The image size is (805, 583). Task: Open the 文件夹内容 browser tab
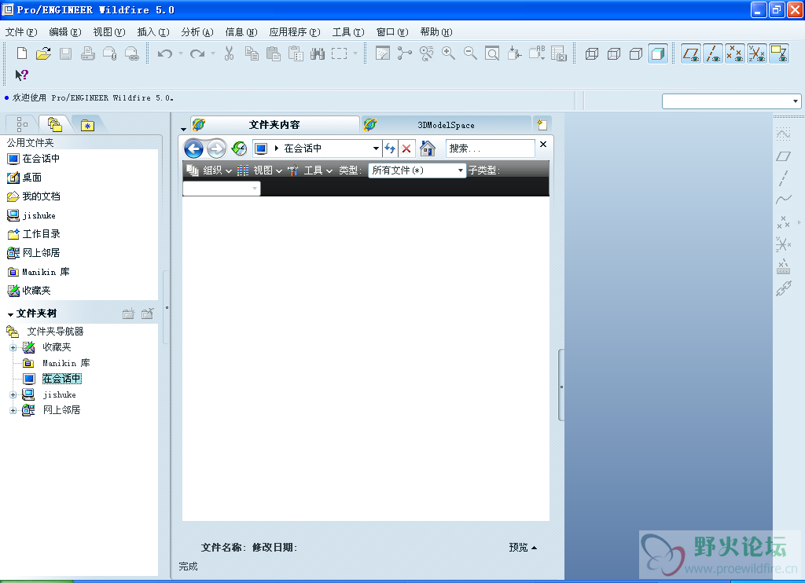point(274,125)
